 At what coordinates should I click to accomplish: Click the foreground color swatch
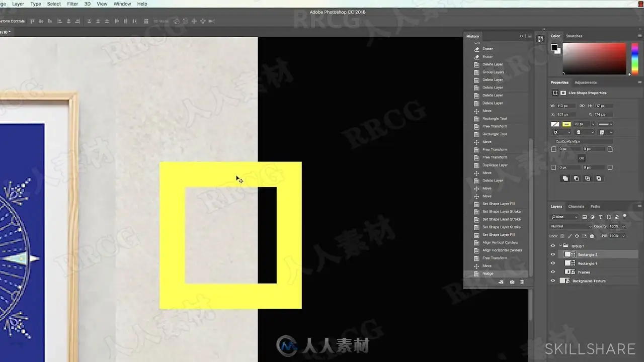[554, 47]
